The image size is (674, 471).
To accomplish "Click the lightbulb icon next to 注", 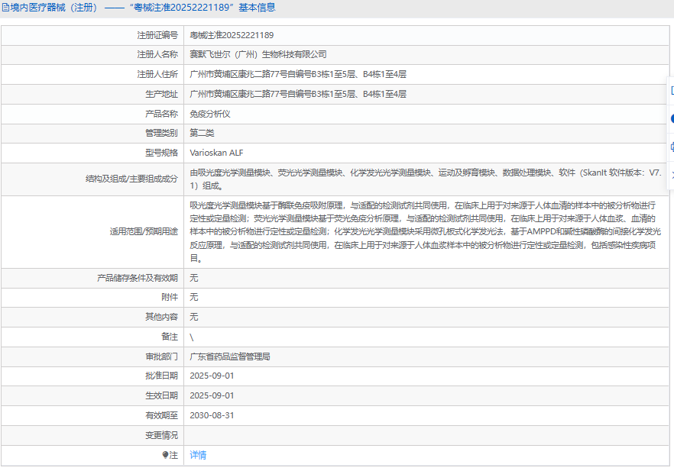I will click(165, 455).
